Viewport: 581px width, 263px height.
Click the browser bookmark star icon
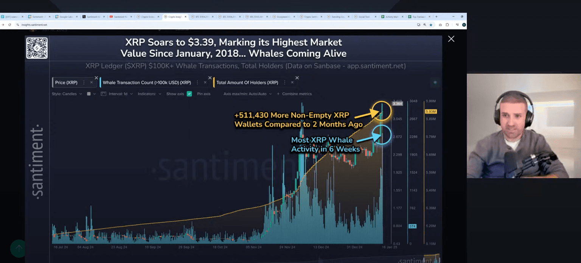click(x=431, y=25)
